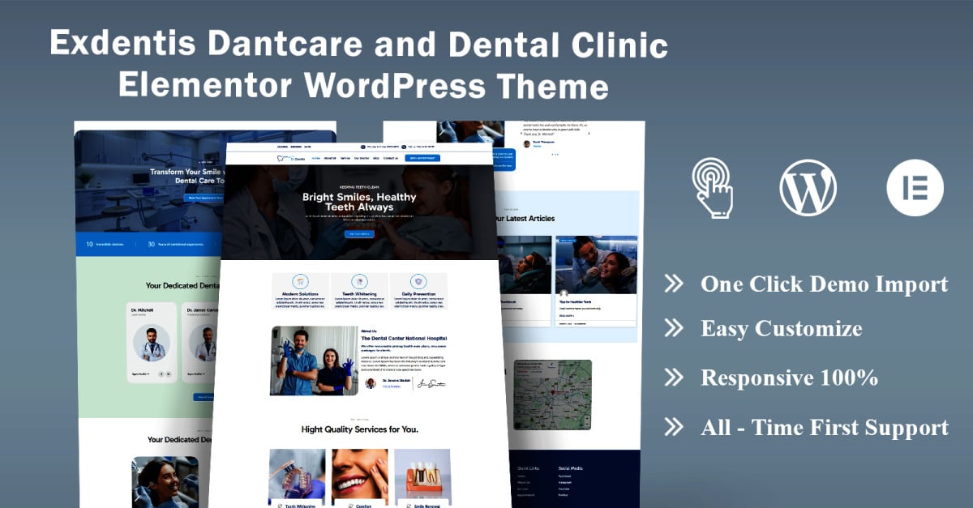The image size is (973, 508).
Task: Click the chevron beside One Click Demo Import
Action: [x=673, y=284]
